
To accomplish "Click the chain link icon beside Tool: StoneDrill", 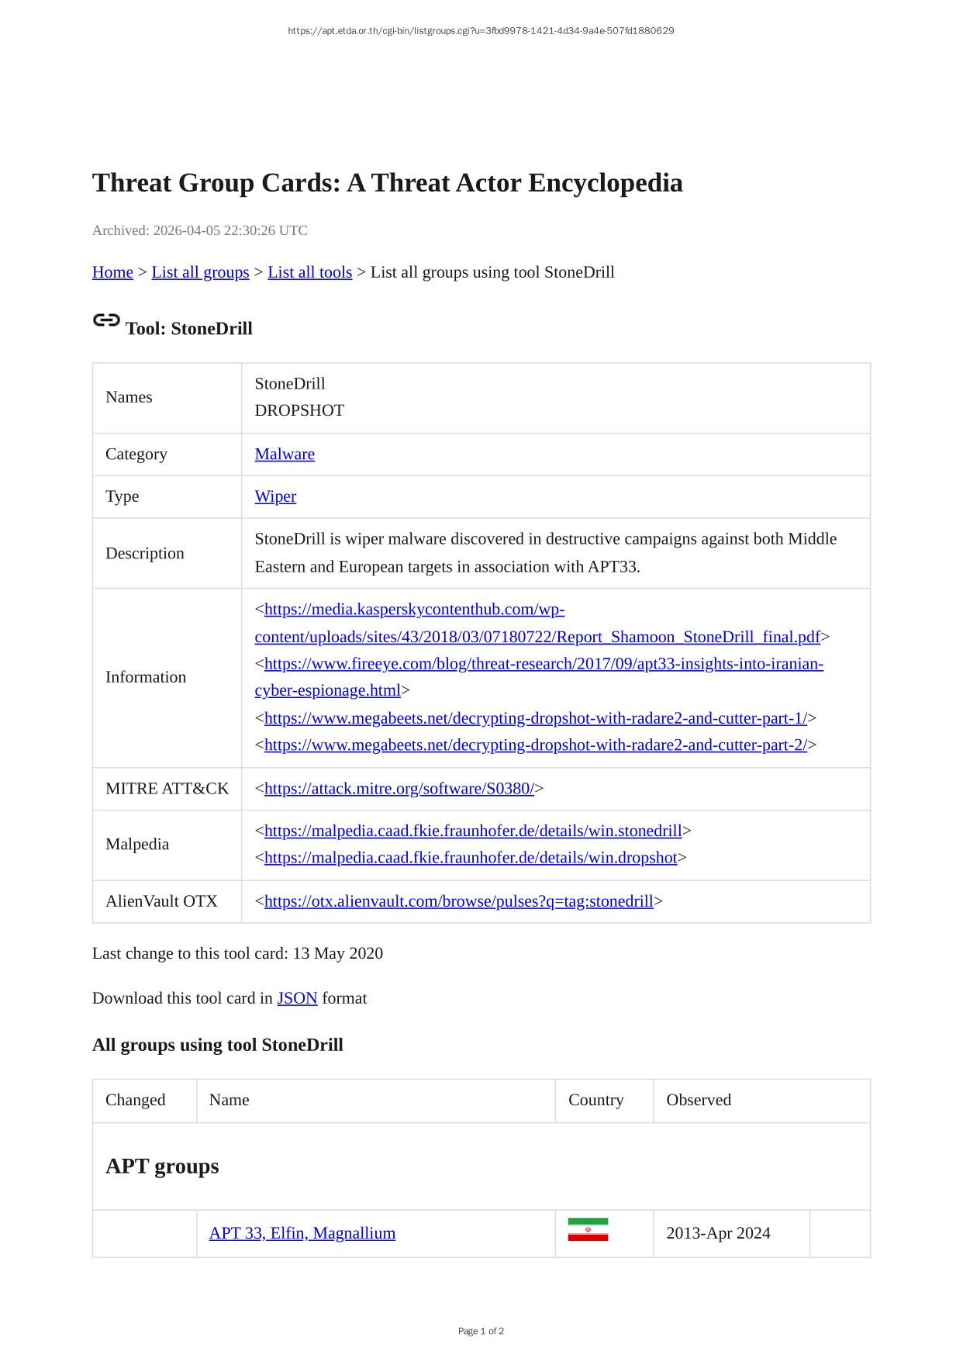I will point(106,320).
